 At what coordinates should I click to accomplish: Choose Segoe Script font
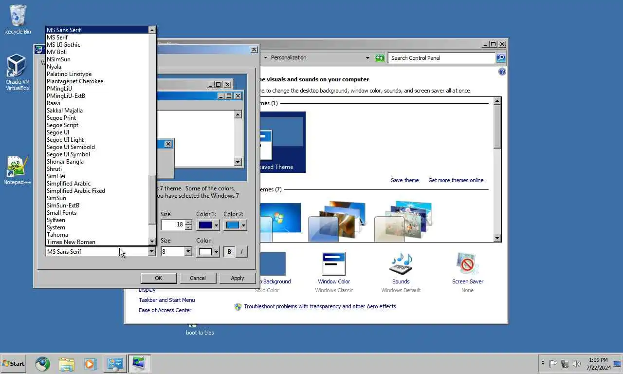(x=97, y=125)
